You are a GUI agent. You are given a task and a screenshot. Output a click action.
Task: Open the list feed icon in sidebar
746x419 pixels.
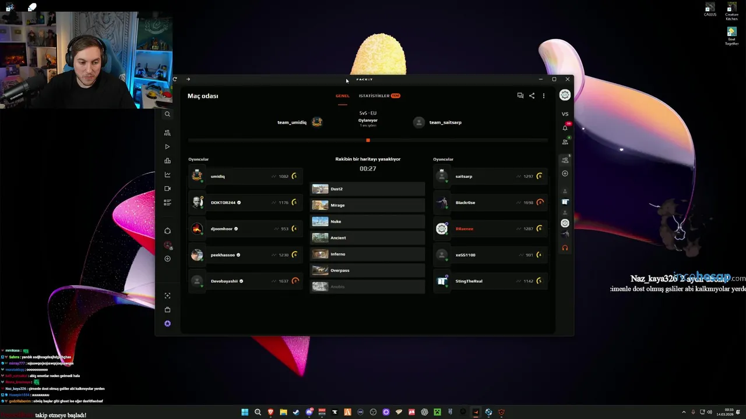(167, 203)
